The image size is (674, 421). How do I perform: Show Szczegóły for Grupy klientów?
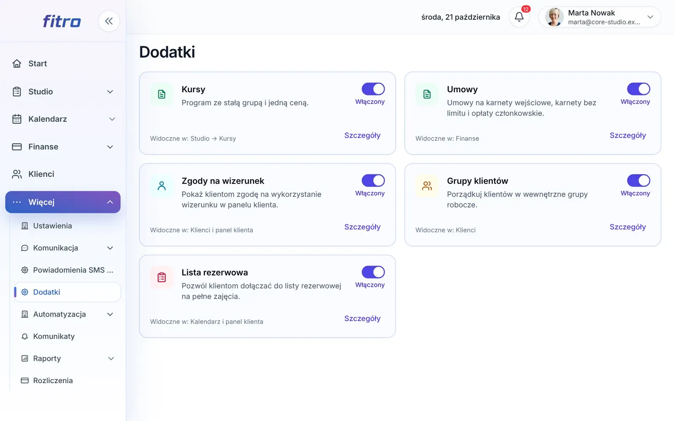(x=628, y=227)
